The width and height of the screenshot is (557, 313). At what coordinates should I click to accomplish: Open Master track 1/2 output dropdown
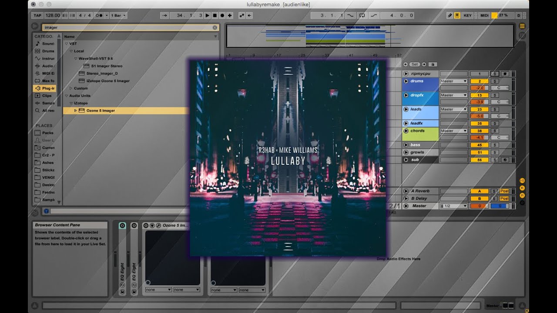pos(453,206)
